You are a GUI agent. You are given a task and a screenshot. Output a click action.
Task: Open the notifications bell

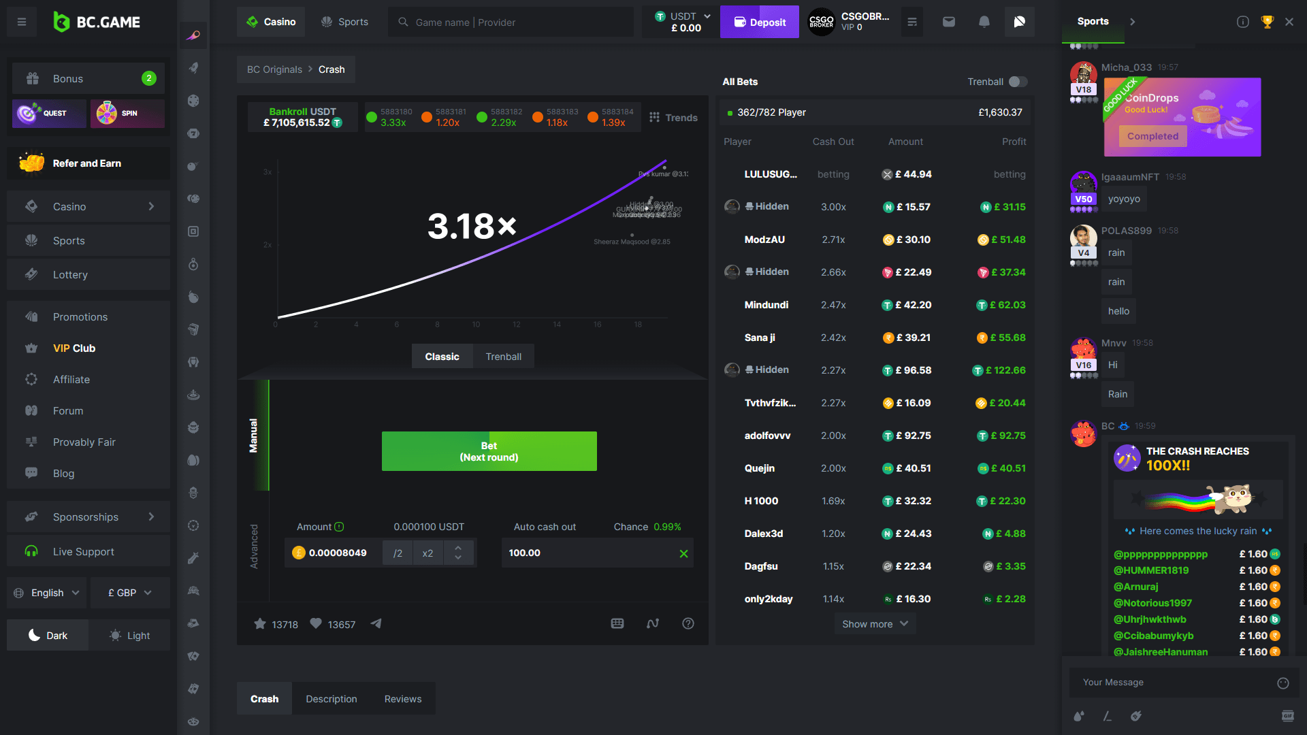984,22
